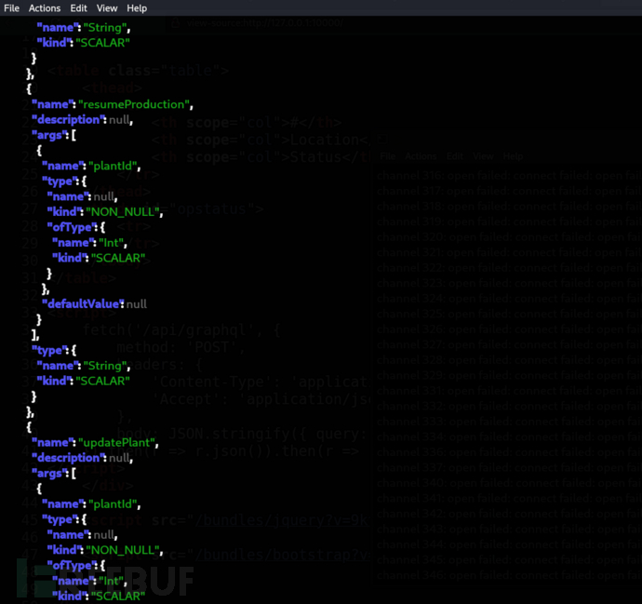Click "NON_NULL" kind in updatePlant's plantId type

(x=125, y=550)
